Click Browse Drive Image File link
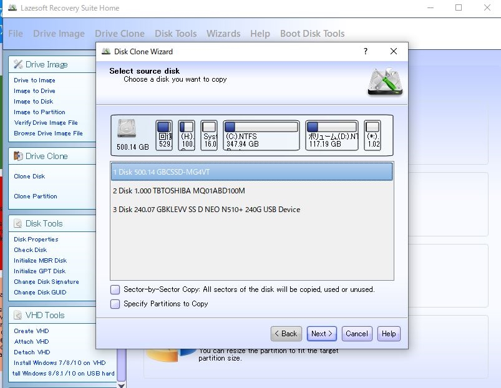The width and height of the screenshot is (501, 388). (x=48, y=133)
